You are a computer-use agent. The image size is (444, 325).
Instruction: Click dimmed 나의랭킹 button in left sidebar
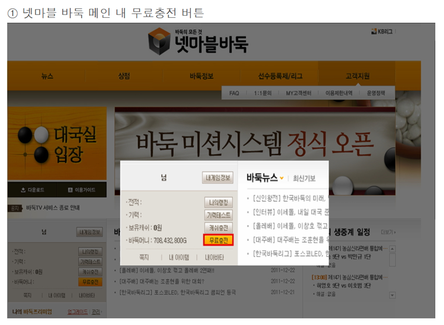[x=90, y=252]
